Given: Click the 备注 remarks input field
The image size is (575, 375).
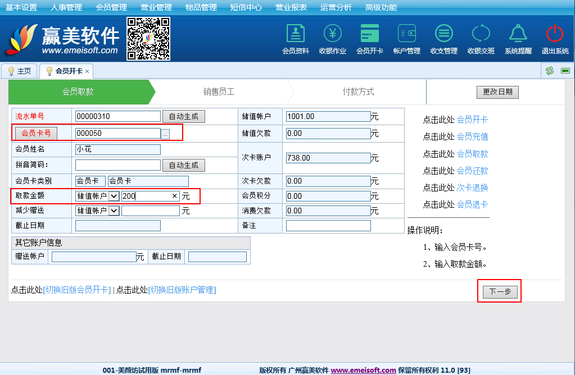Looking at the screenshot, I should click(328, 226).
